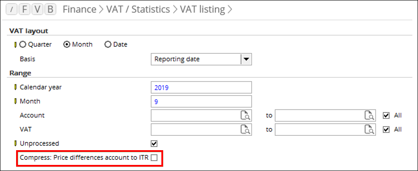The height and width of the screenshot is (171, 418).
Task: Uncheck the Unprocessed checkbox
Action: click(x=154, y=144)
